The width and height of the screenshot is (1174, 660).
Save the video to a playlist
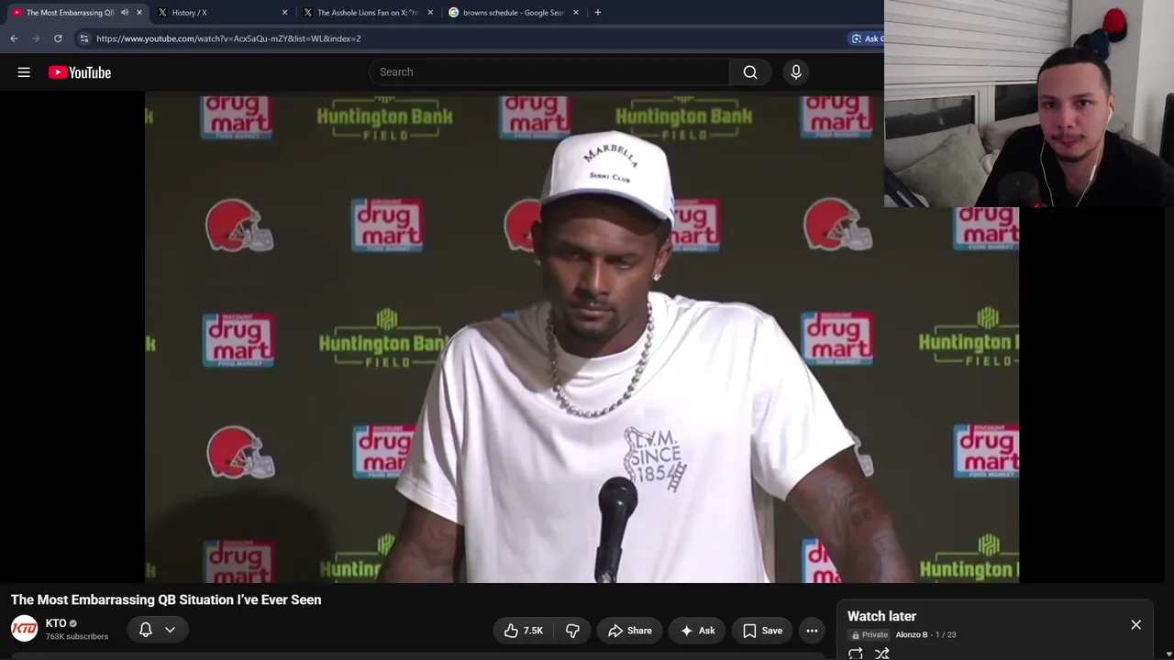click(762, 631)
